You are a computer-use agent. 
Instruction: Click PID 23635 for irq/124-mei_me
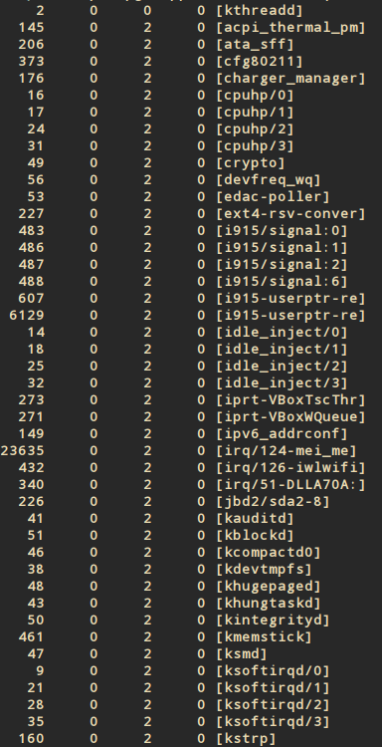coord(22,450)
